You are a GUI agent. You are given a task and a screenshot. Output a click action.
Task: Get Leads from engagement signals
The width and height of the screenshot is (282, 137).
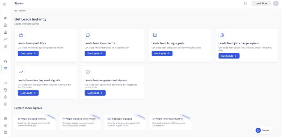coord(95,93)
